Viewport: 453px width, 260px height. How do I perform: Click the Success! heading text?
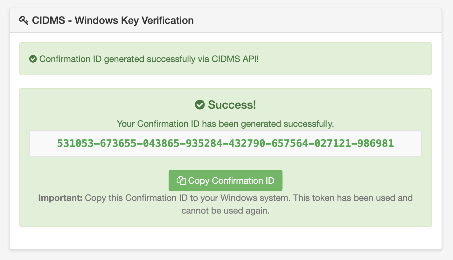pos(232,105)
